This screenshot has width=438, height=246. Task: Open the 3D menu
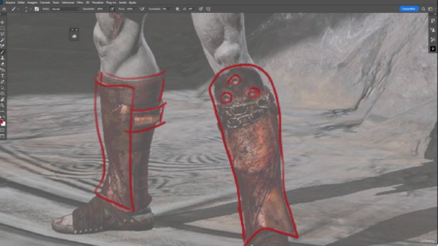[x=88, y=3]
